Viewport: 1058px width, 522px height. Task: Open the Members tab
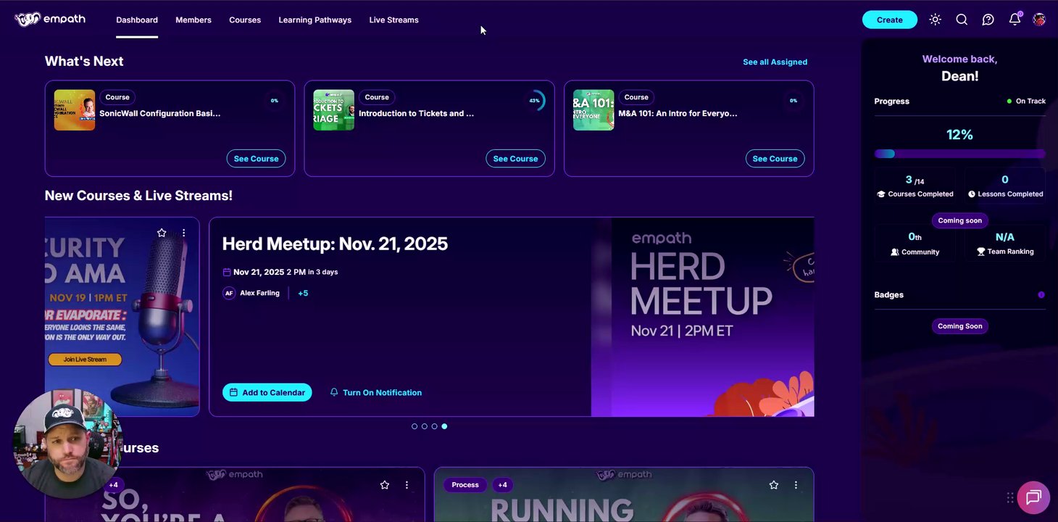[x=193, y=20]
